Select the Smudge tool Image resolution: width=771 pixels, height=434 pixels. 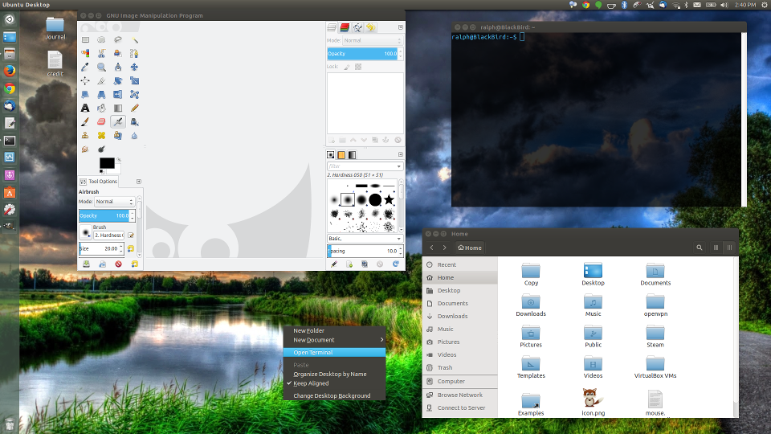[x=86, y=149]
